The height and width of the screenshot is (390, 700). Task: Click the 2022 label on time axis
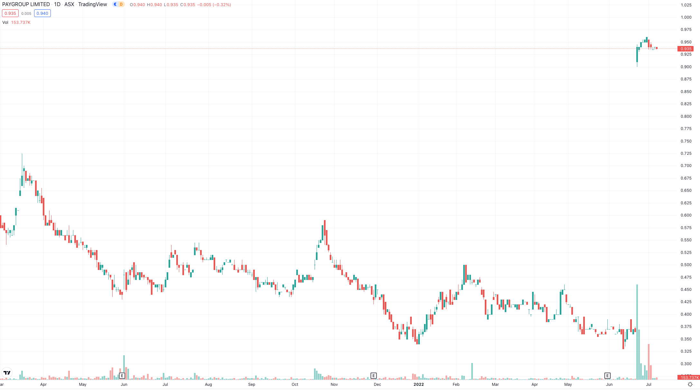coord(419,385)
